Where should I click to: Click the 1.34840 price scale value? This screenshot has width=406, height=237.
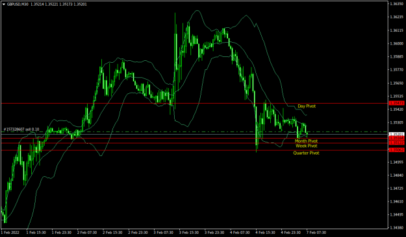397,175
